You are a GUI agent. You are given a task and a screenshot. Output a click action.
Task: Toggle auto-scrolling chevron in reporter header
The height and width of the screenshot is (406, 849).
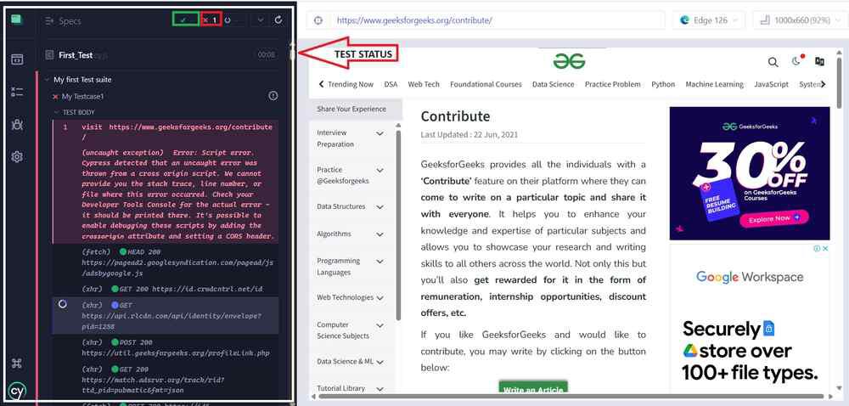coord(260,20)
